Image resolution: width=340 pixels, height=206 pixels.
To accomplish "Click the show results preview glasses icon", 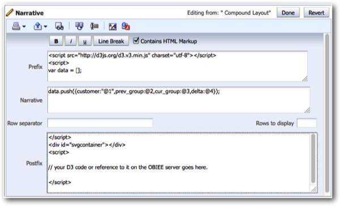I will click(59, 26).
